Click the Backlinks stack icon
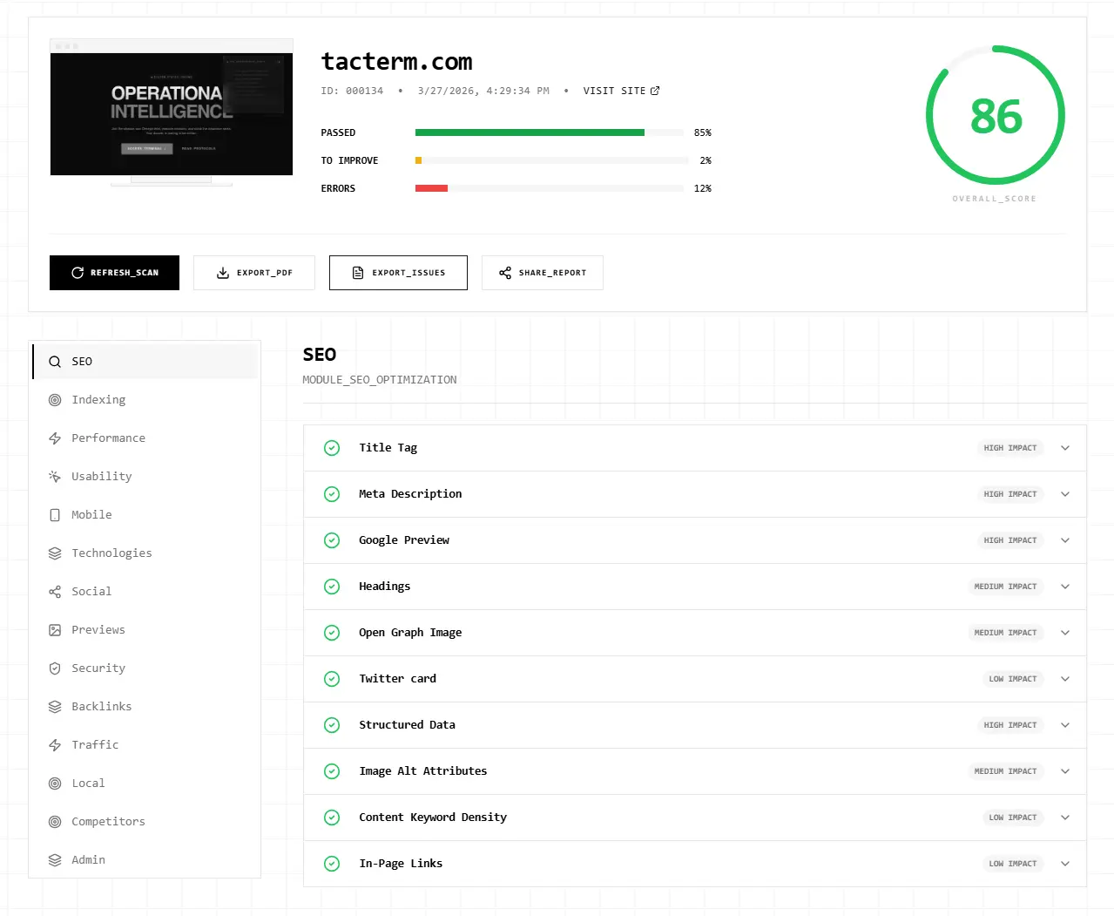Image resolution: width=1114 pixels, height=916 pixels. (x=55, y=707)
